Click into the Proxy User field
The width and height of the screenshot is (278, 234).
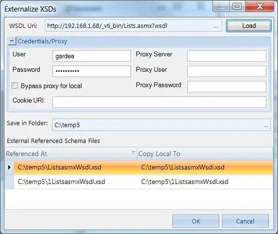pos(227,71)
